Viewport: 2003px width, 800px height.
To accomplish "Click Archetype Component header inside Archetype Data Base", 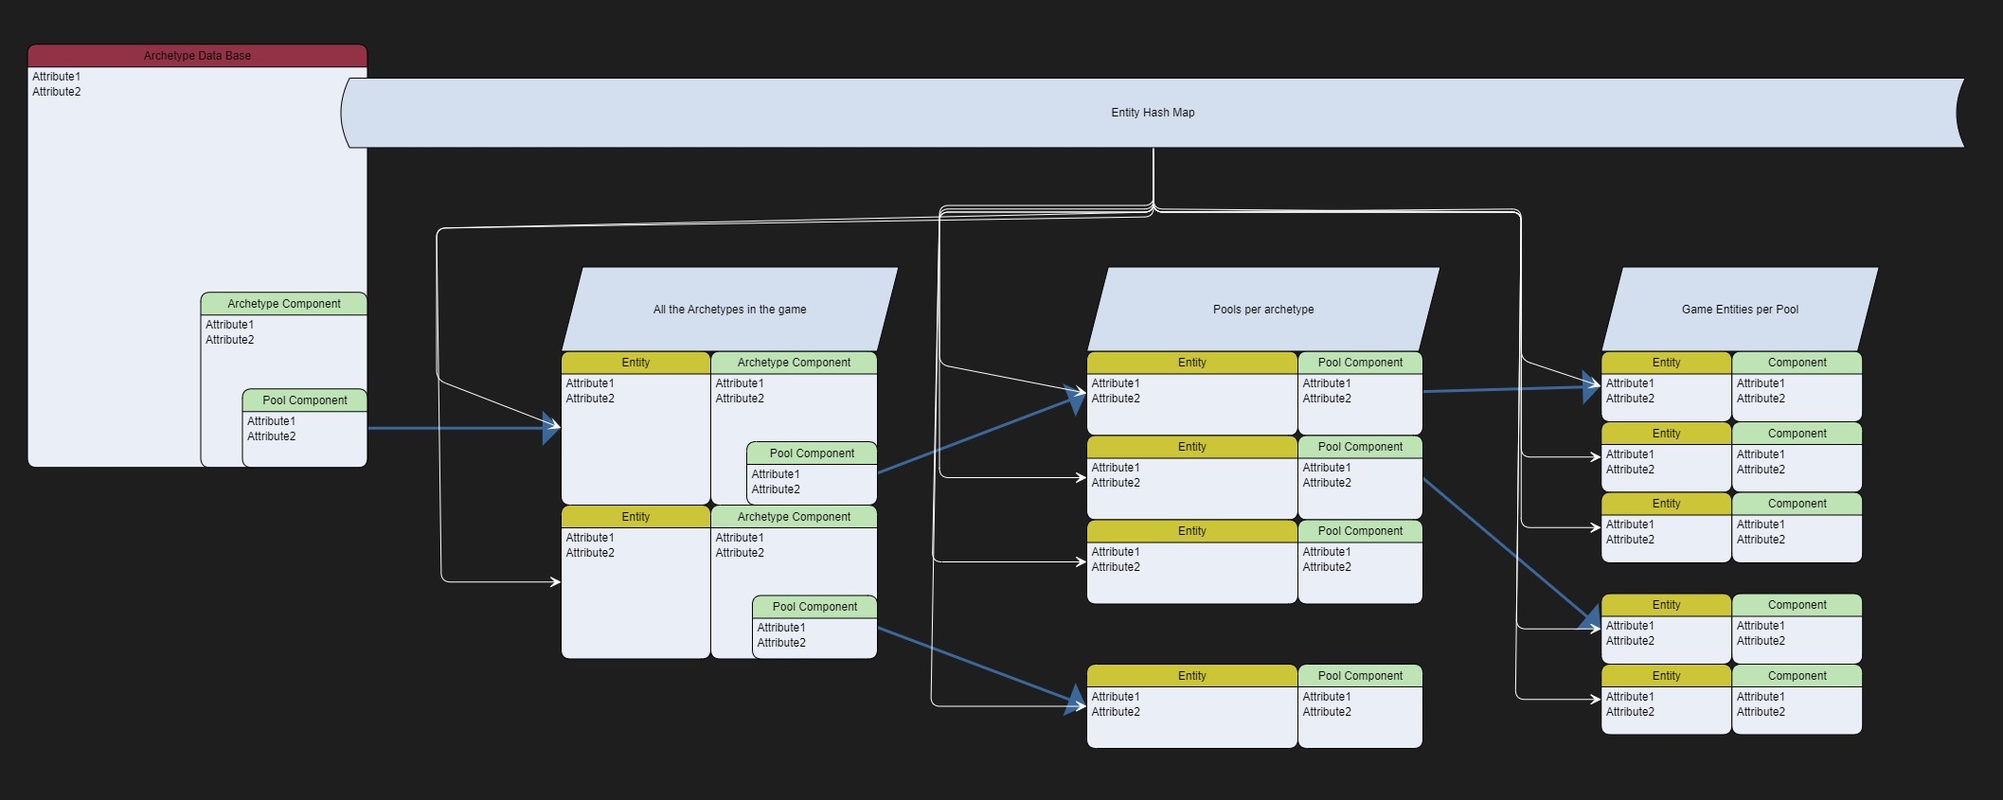I will click(284, 304).
